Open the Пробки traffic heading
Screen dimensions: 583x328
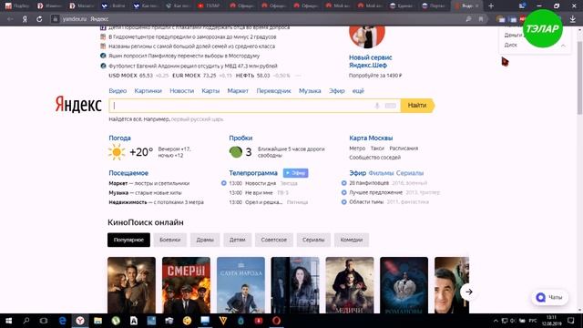coord(240,138)
